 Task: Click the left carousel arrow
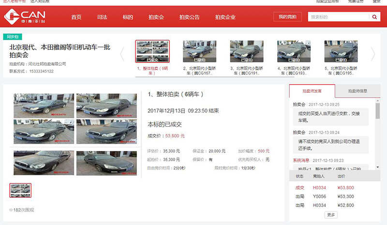122,54
